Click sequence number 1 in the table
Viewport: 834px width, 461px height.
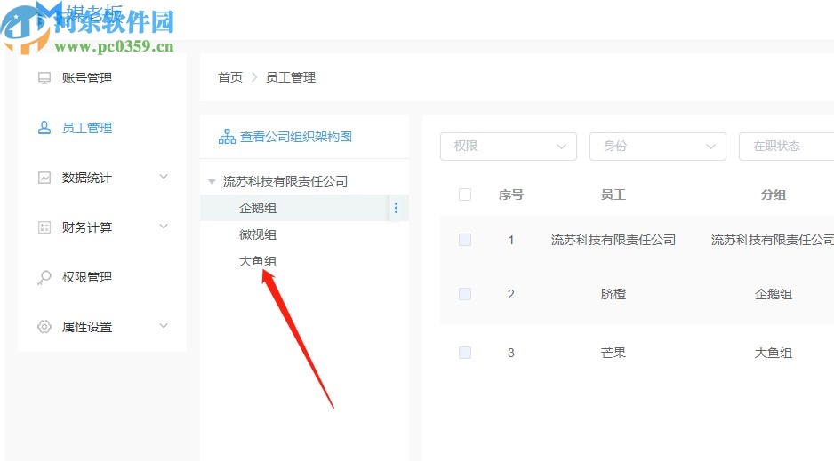tap(511, 240)
